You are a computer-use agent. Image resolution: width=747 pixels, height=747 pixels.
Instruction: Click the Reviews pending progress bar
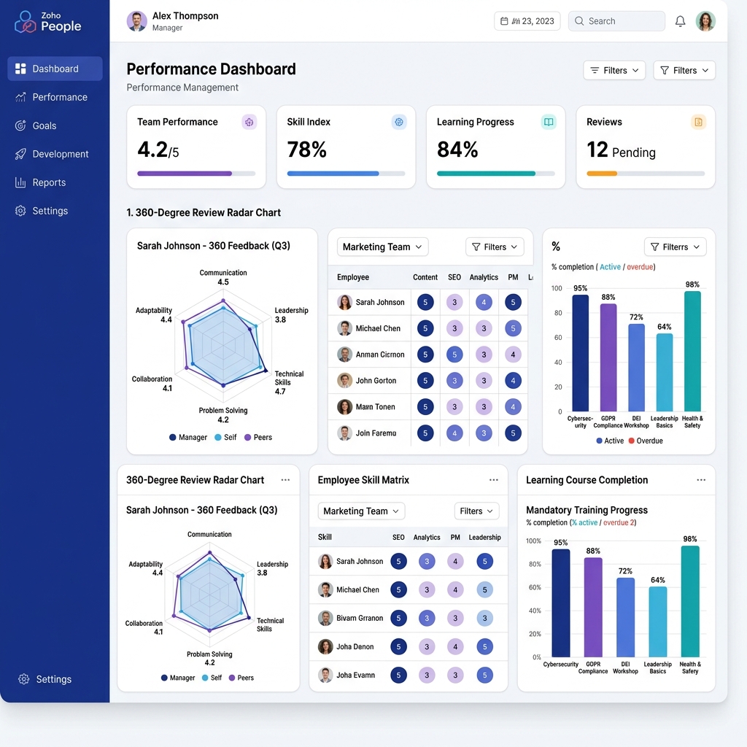646,174
